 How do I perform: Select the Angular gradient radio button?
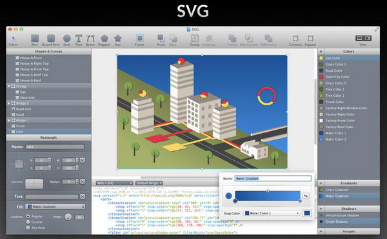pyautogui.click(x=28, y=216)
